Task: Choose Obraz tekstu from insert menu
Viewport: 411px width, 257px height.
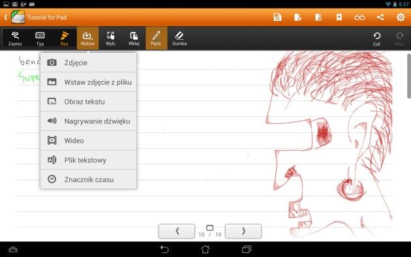Action: (x=88, y=102)
